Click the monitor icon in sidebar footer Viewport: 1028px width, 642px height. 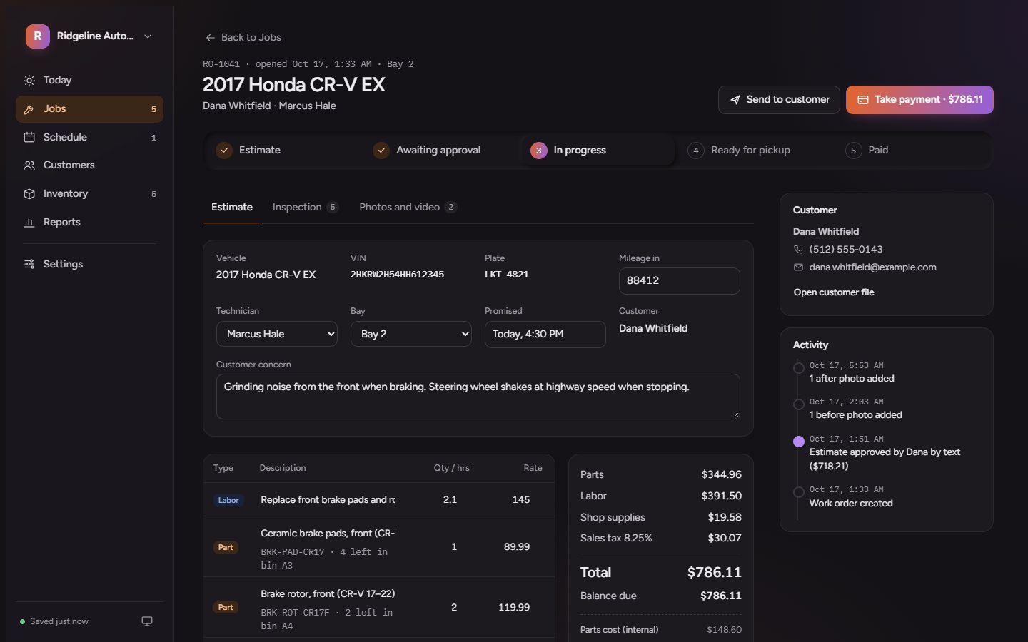[147, 621]
